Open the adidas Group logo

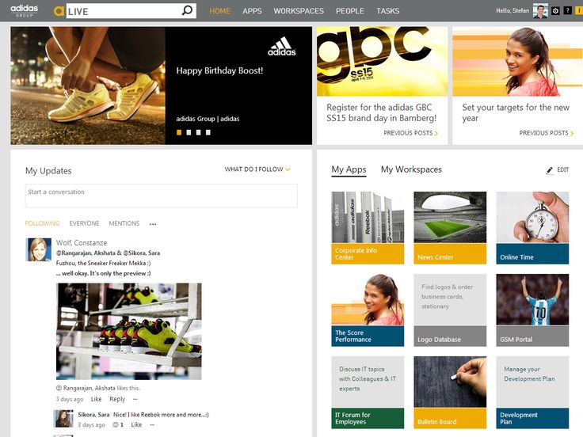pos(25,10)
